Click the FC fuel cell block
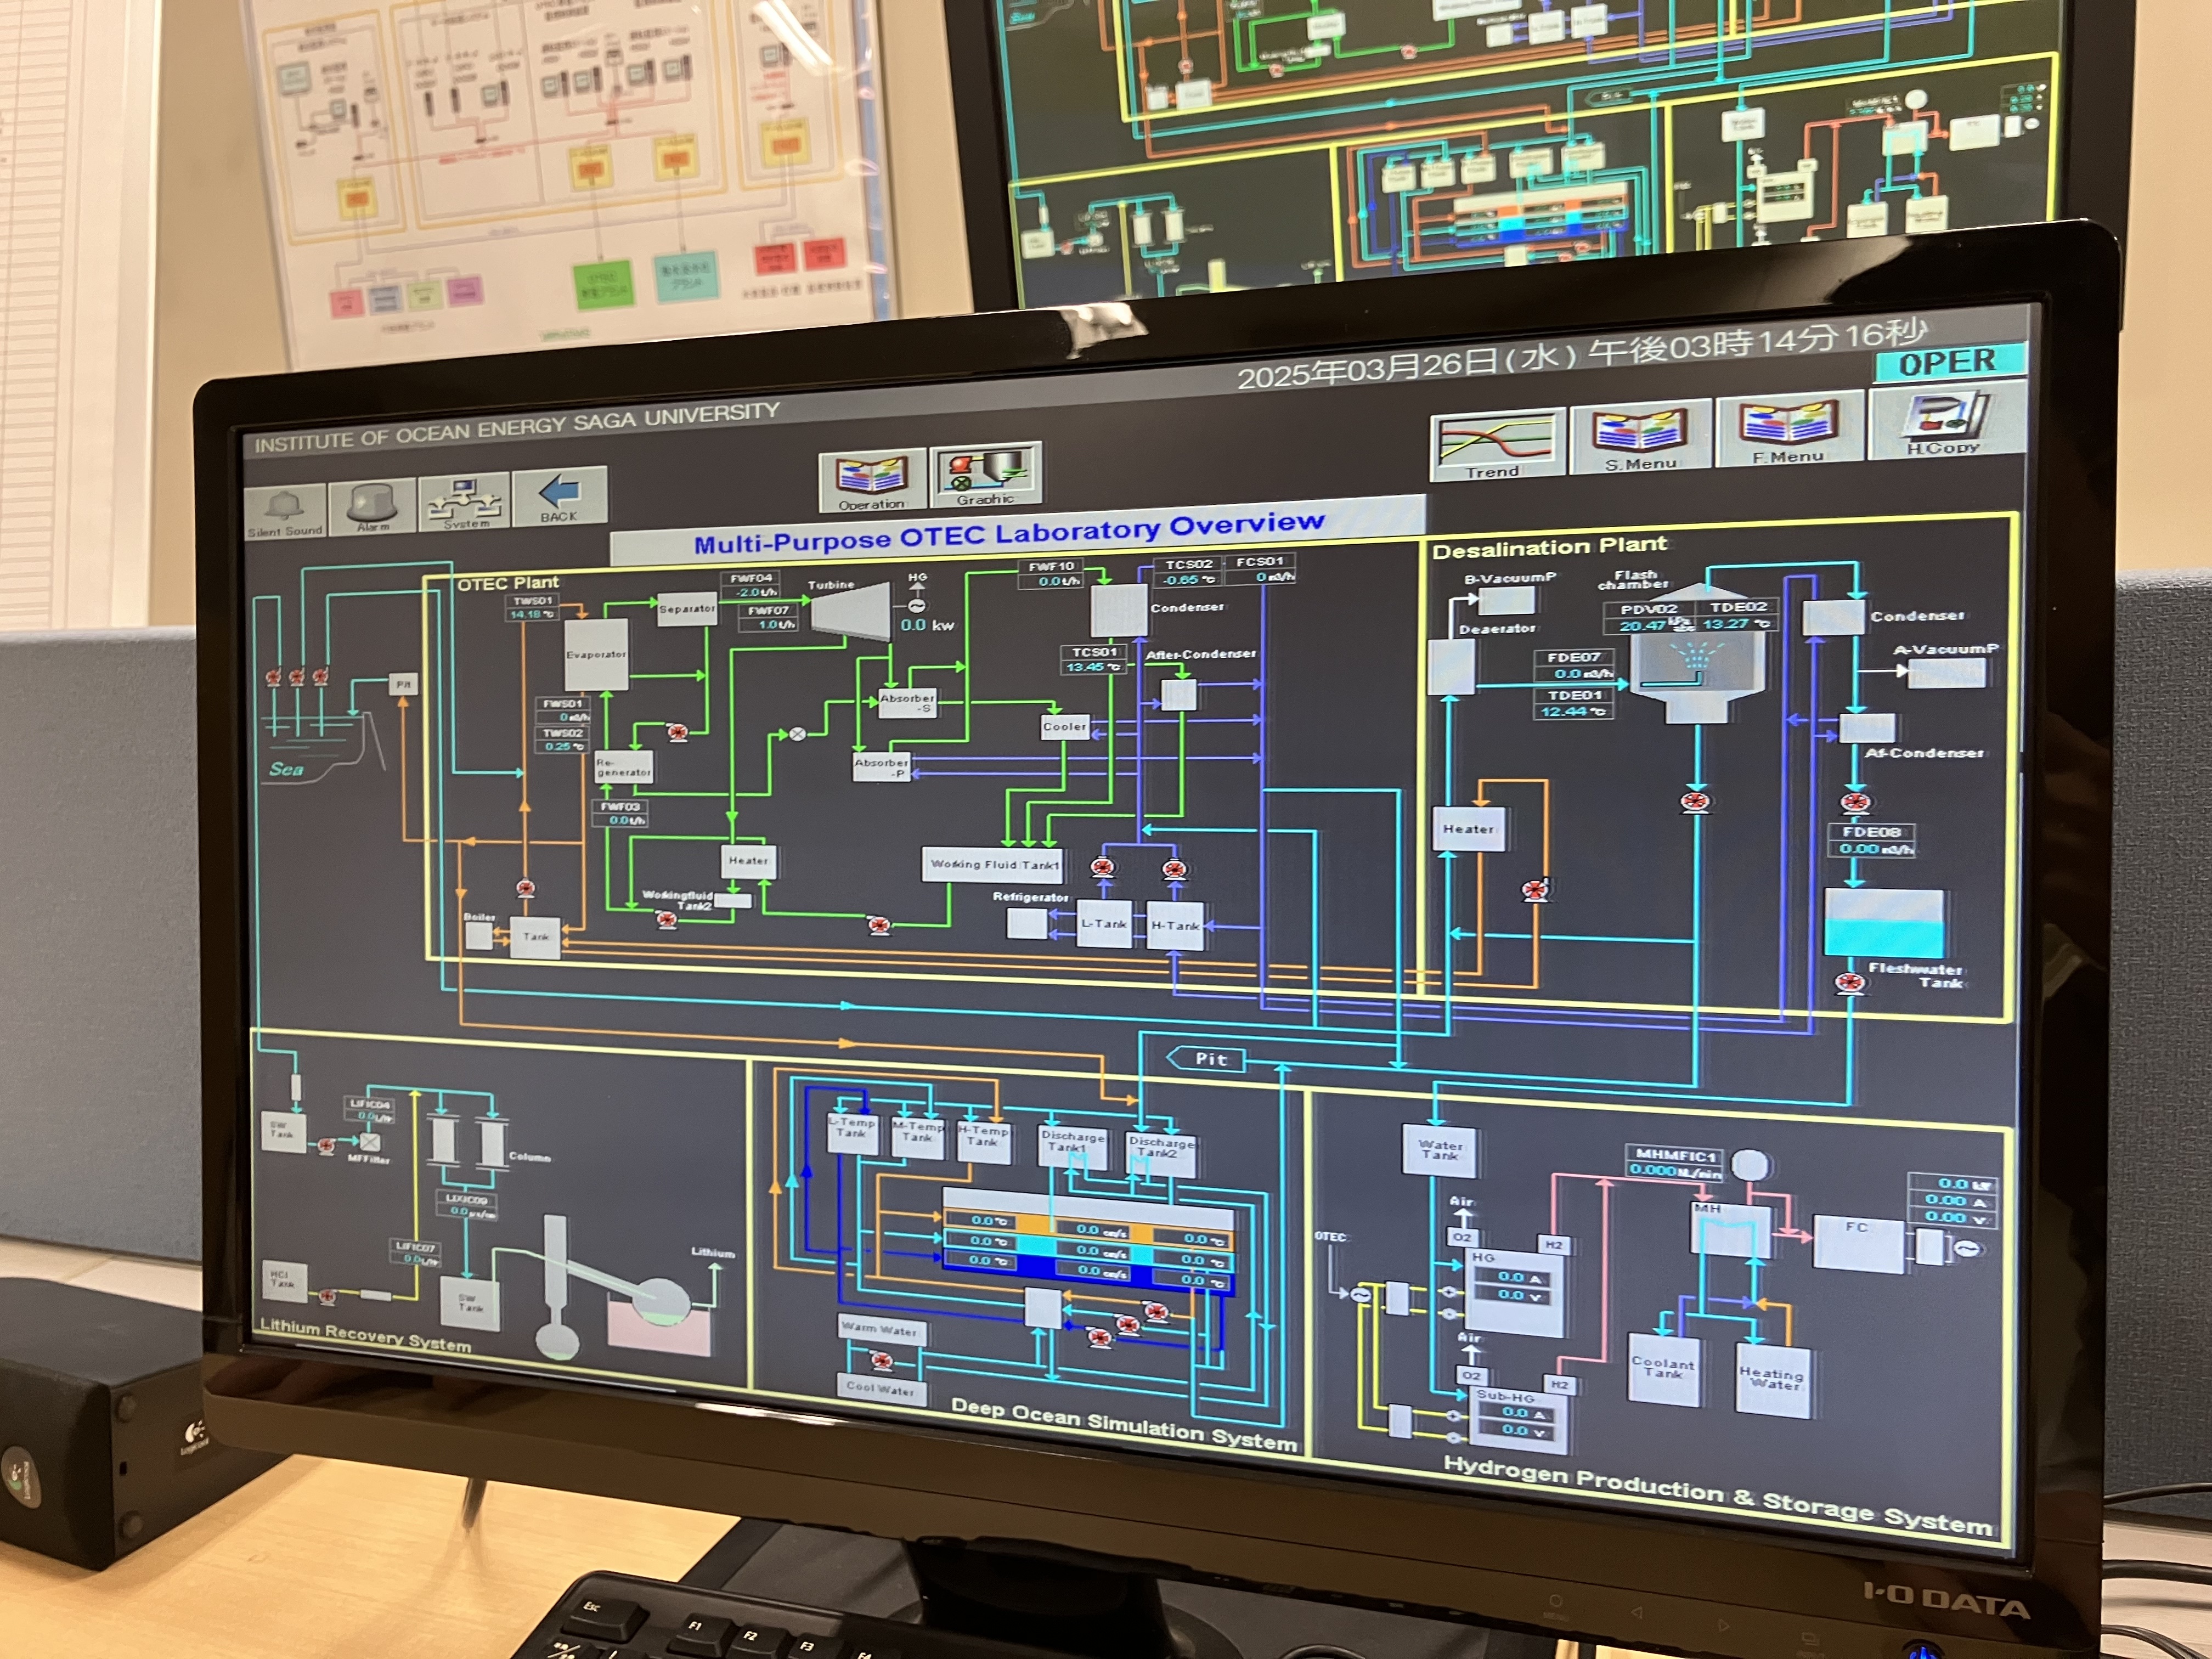 (1858, 1244)
